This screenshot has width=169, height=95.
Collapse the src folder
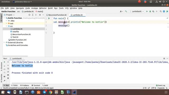click(6, 26)
